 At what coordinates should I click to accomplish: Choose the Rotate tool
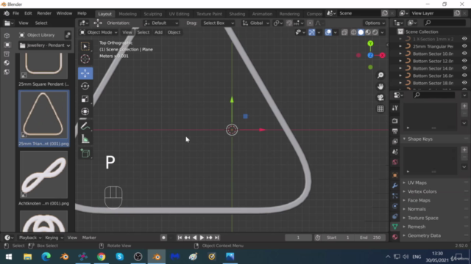(x=85, y=87)
